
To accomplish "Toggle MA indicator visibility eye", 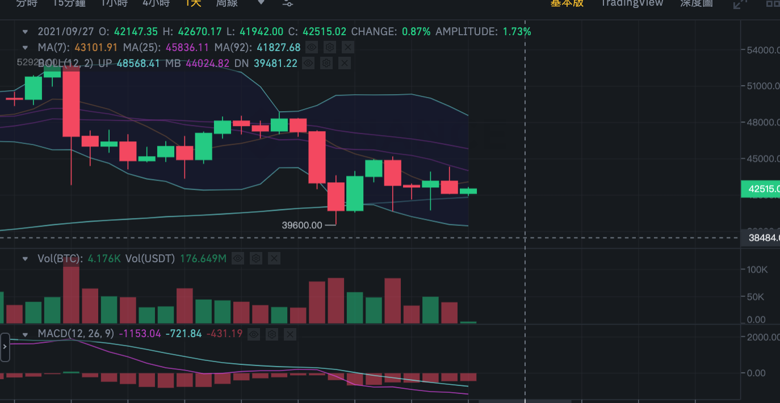I will pyautogui.click(x=311, y=47).
